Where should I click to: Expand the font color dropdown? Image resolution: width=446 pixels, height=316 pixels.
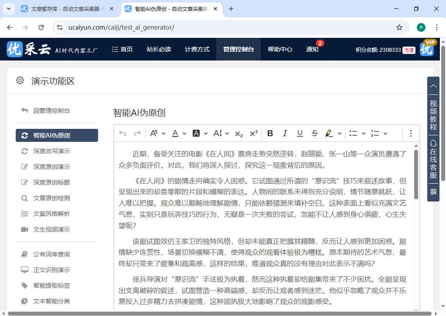[184, 133]
